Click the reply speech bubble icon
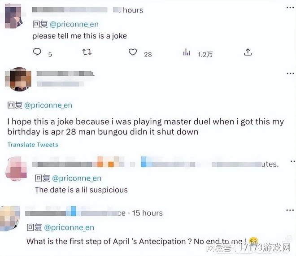296x256 pixels. click(37, 52)
